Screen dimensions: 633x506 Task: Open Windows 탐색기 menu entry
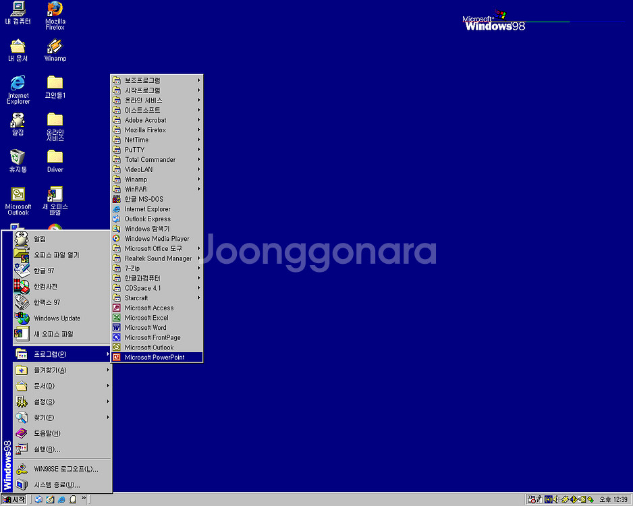tap(157, 229)
